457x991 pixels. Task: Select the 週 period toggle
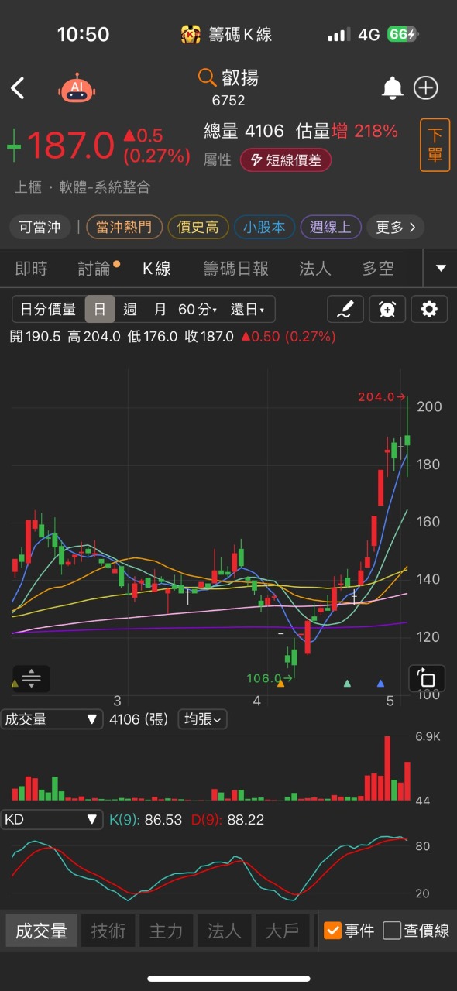[x=130, y=310]
